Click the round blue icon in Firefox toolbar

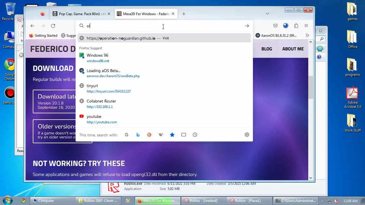(286, 26)
